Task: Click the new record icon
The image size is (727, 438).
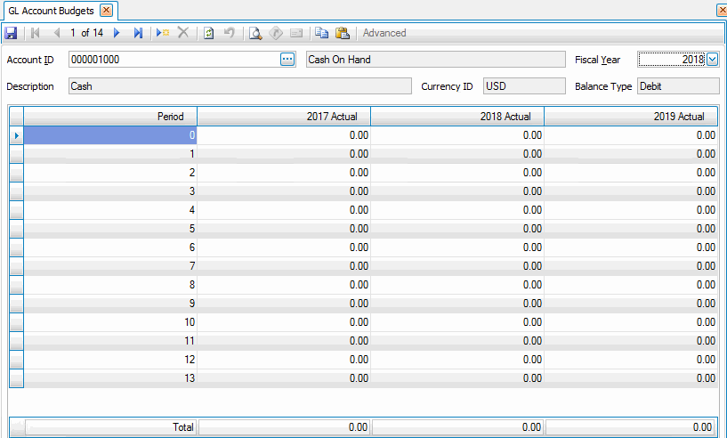Action: pyautogui.click(x=162, y=33)
